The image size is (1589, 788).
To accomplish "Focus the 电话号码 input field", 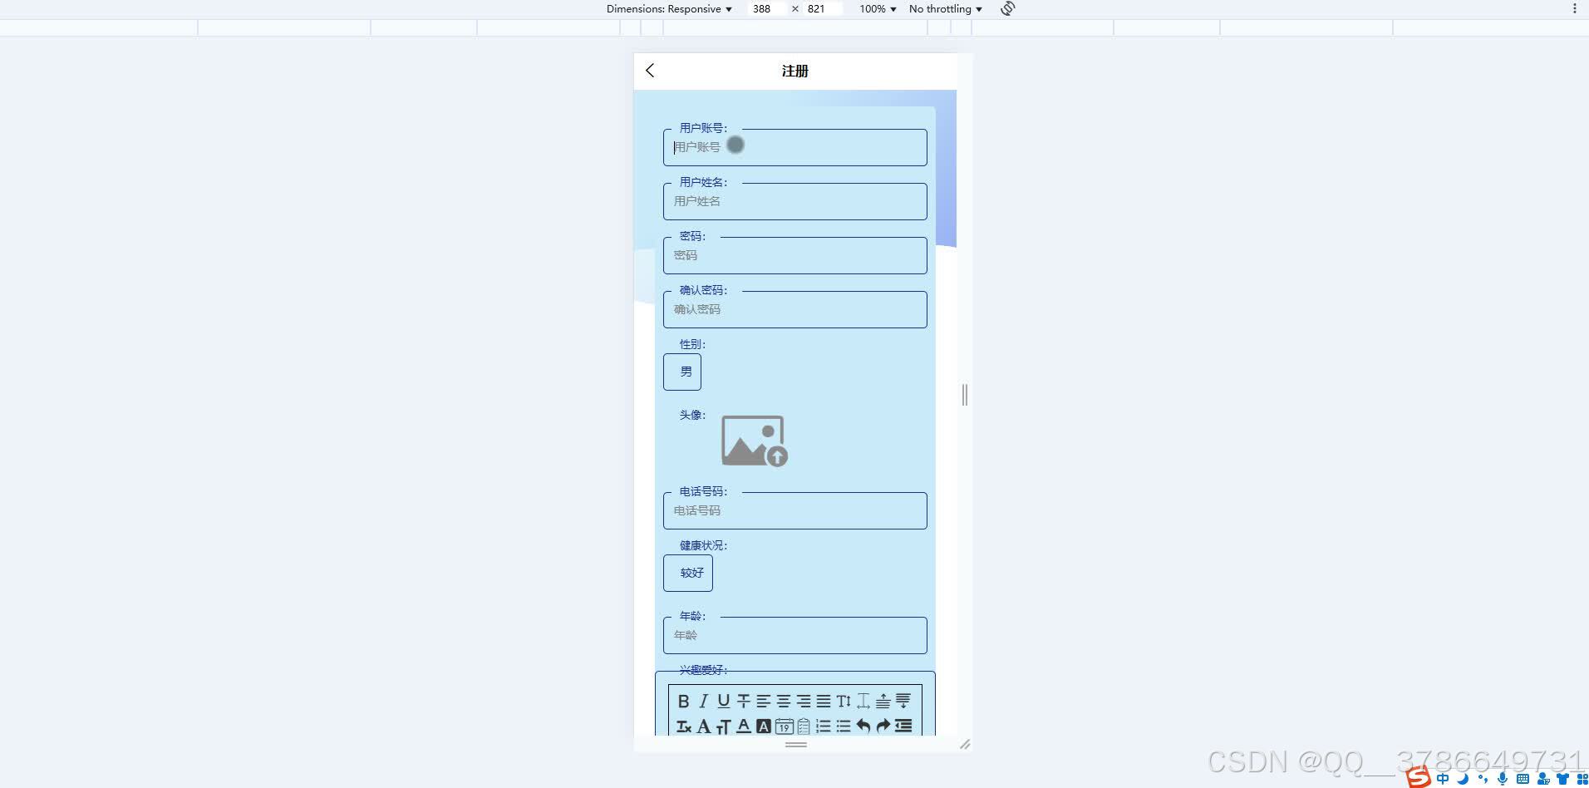I will pos(795,510).
